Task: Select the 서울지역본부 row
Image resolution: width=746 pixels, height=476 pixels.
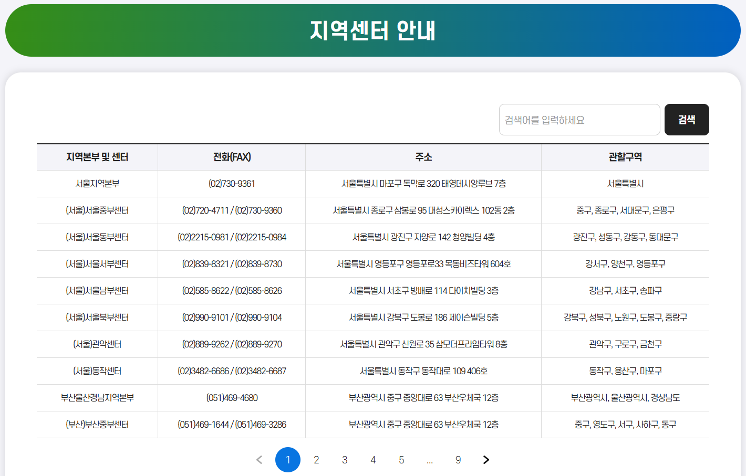Action: tap(97, 183)
